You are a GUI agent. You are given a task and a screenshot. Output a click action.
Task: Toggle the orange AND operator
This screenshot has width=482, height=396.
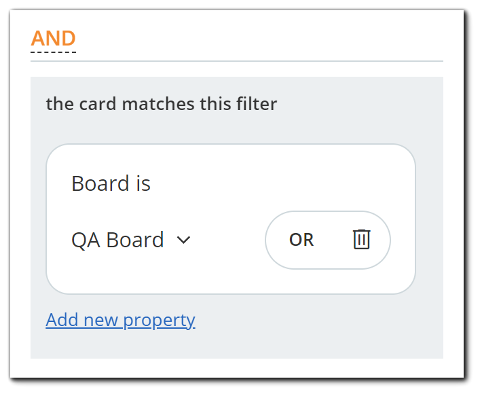53,38
